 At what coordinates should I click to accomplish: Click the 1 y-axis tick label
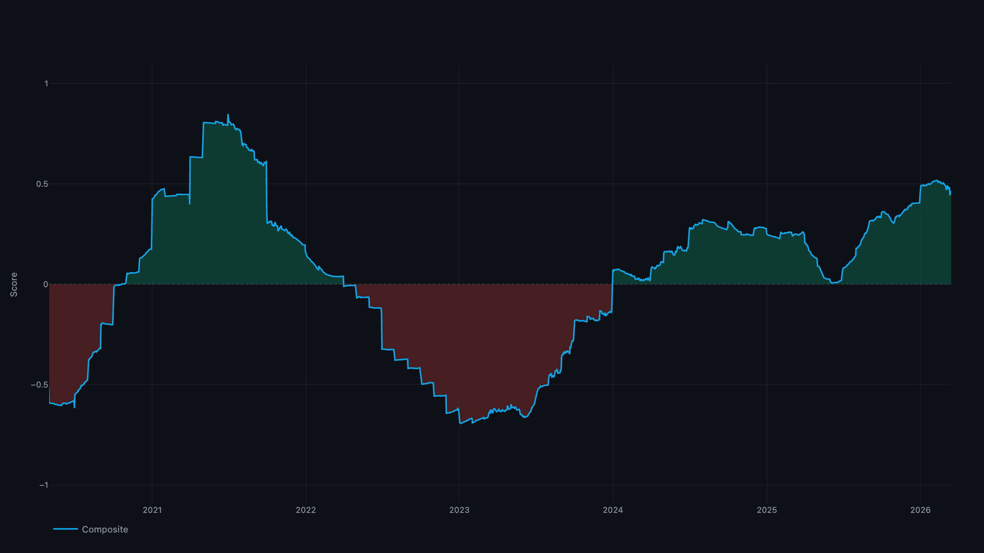[46, 84]
